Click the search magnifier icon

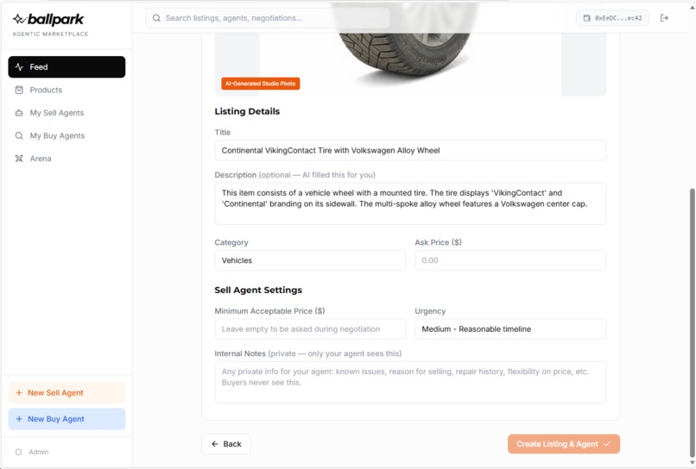156,18
